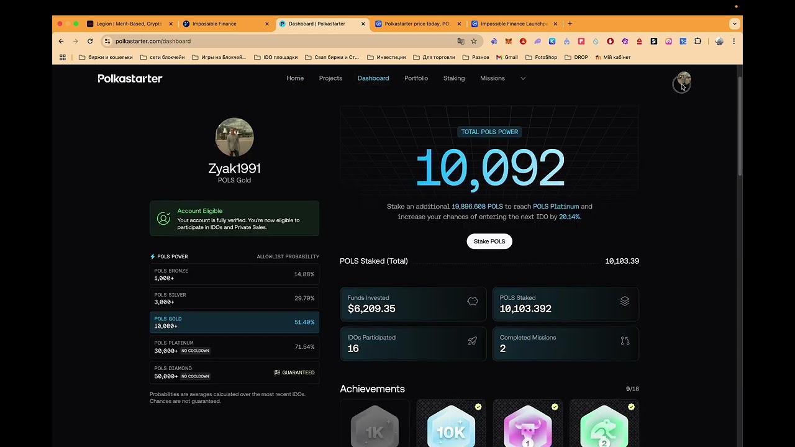Viewport: 795px width, 447px height.
Task: Open the 'Инвестиции' bookmark folder
Action: coord(386,57)
